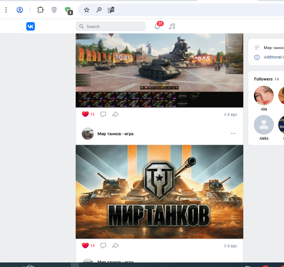Open the post's three-dot options menu
Image resolution: width=284 pixels, height=267 pixels.
click(233, 133)
